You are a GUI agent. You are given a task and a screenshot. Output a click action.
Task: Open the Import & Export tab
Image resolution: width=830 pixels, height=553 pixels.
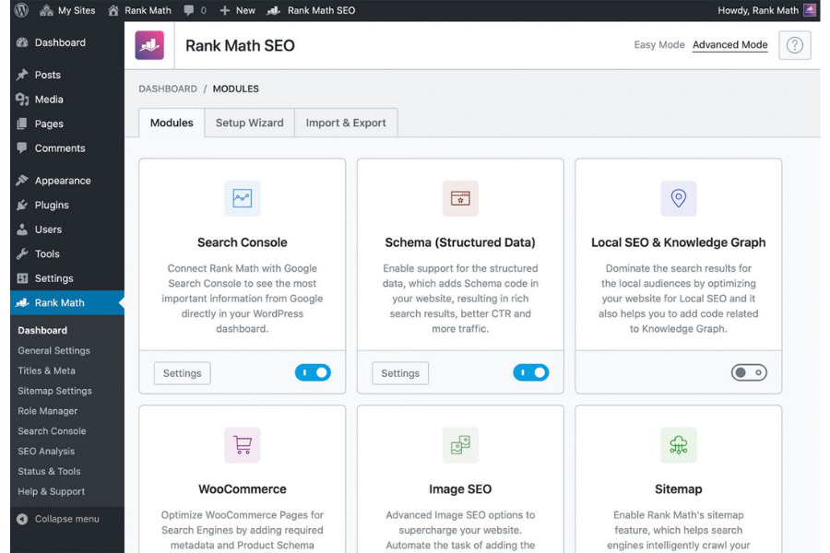pos(345,122)
